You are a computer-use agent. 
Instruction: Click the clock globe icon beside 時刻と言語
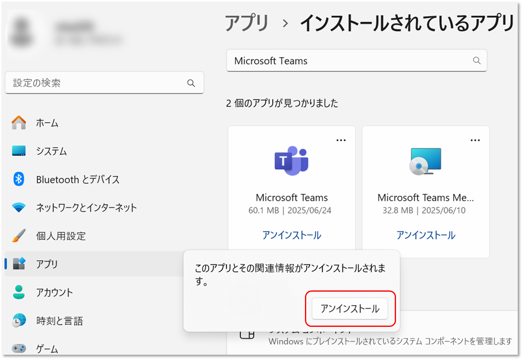[x=19, y=321]
